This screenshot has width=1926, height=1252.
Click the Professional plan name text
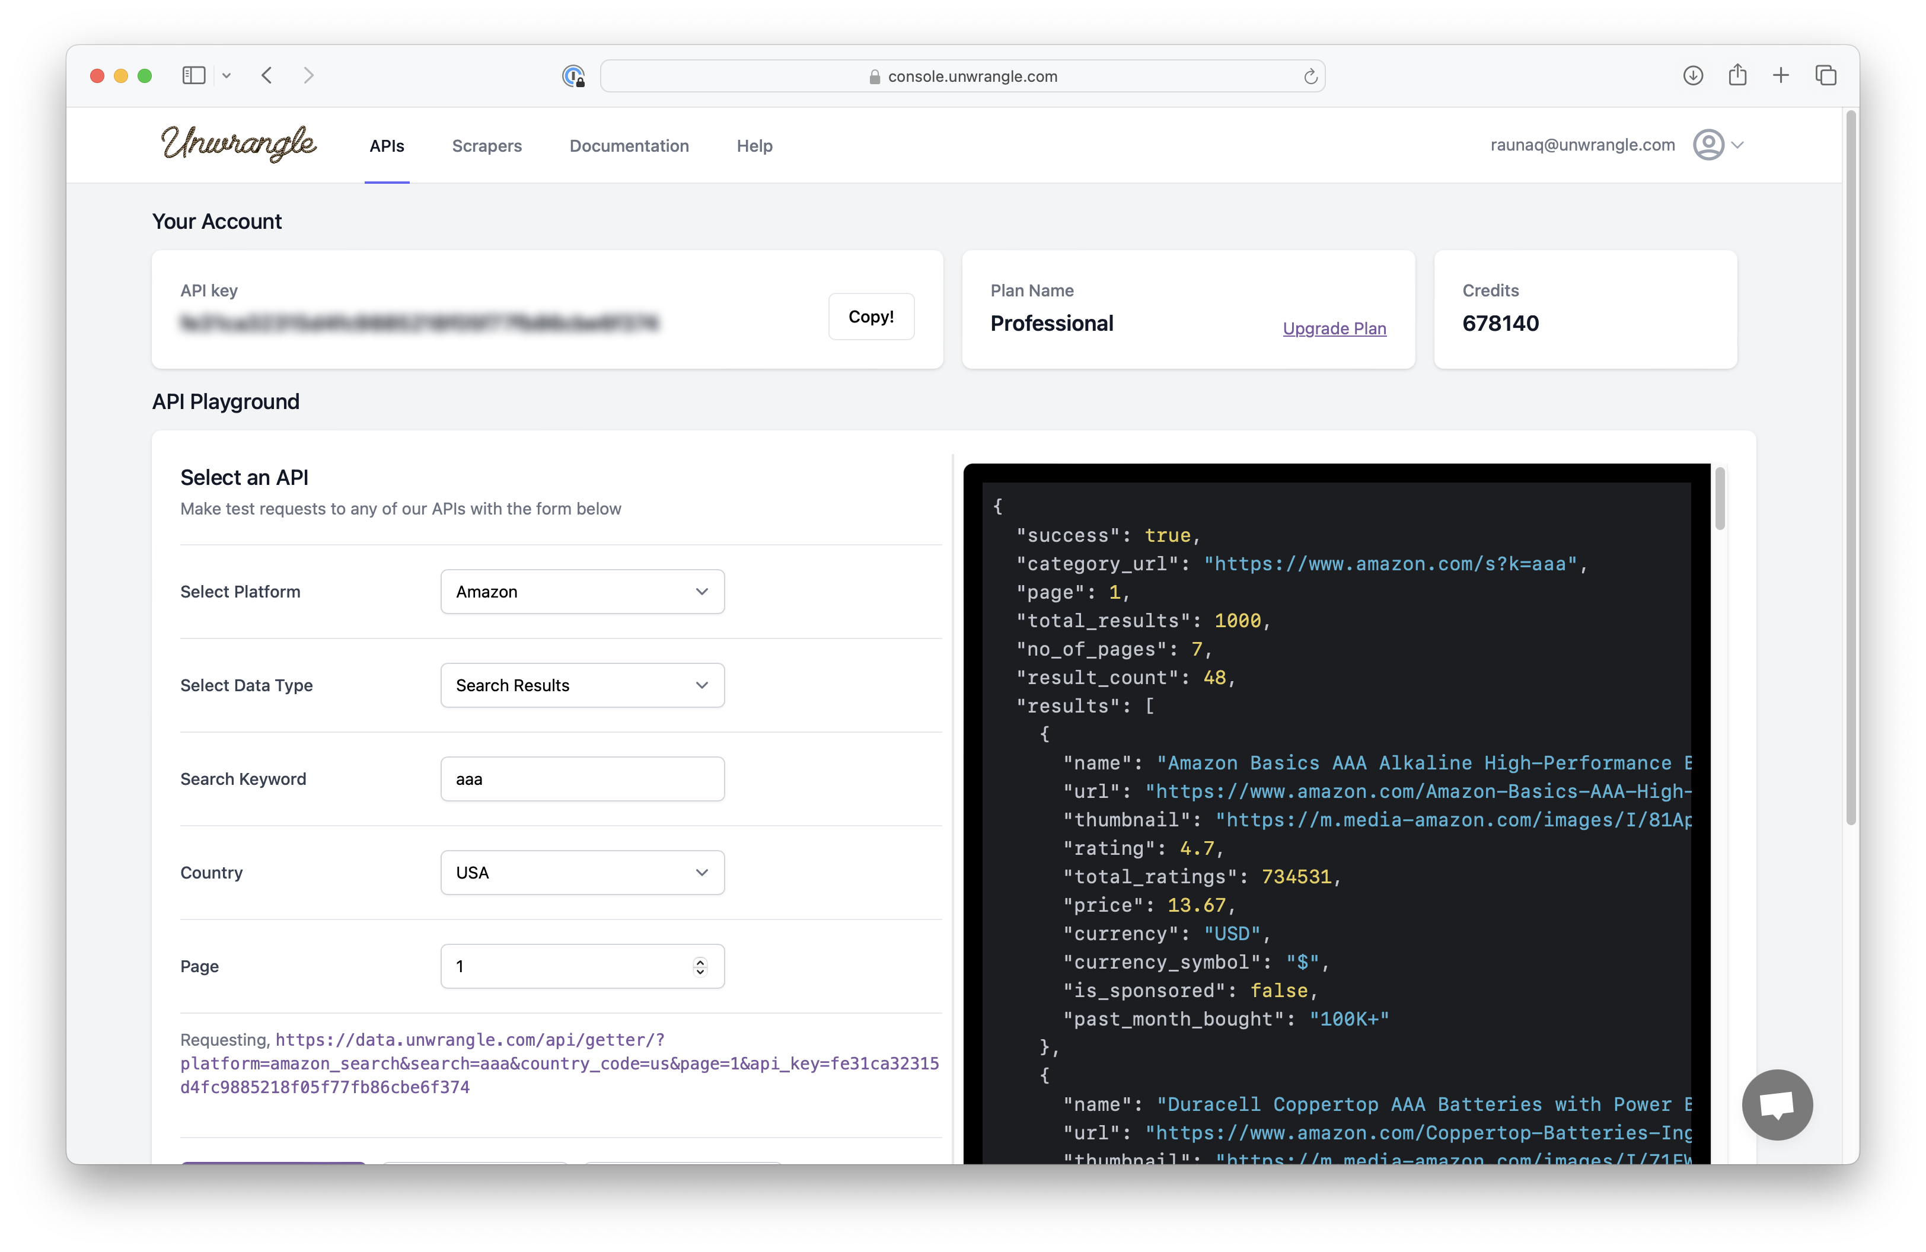coord(1051,324)
